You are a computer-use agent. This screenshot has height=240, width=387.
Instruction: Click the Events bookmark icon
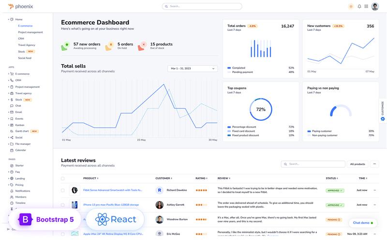click(x=12, y=118)
